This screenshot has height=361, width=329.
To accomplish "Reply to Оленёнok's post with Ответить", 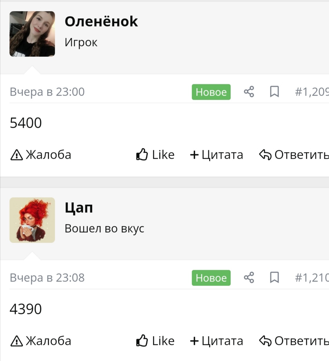I will [x=294, y=155].
